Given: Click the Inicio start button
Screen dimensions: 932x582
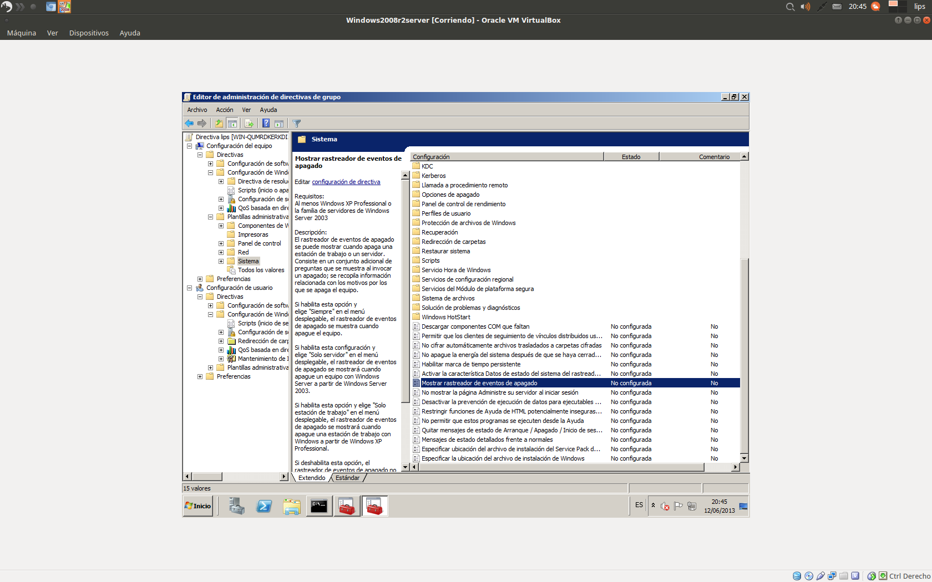Looking at the screenshot, I should point(198,506).
